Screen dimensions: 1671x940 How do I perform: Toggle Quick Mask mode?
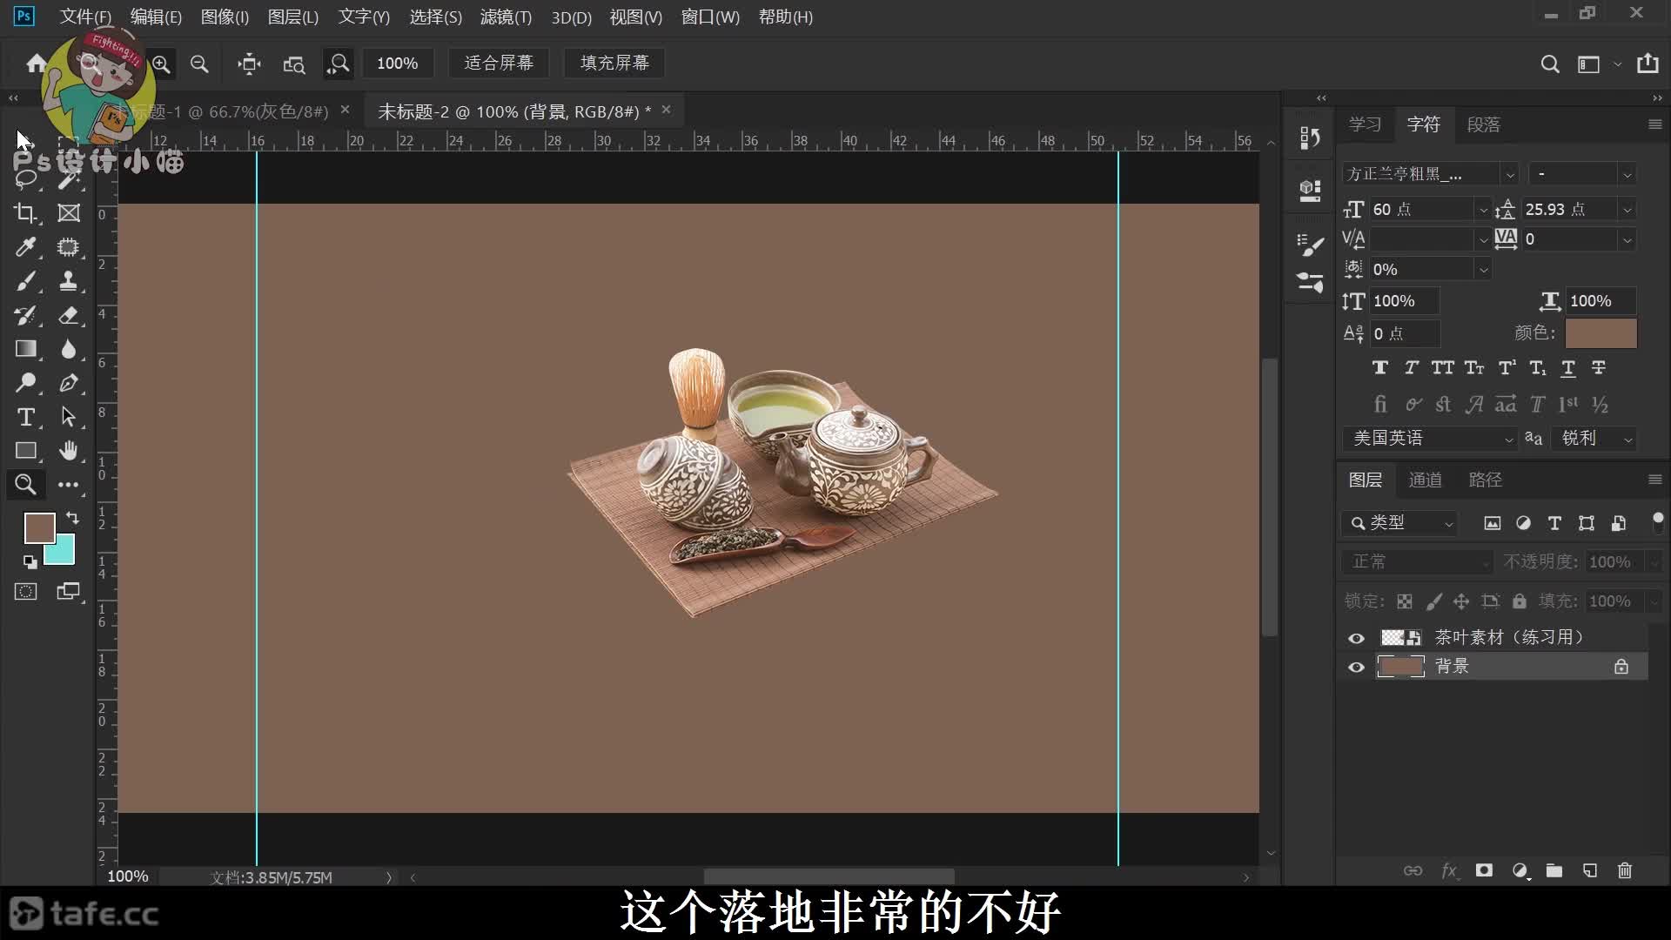(25, 592)
